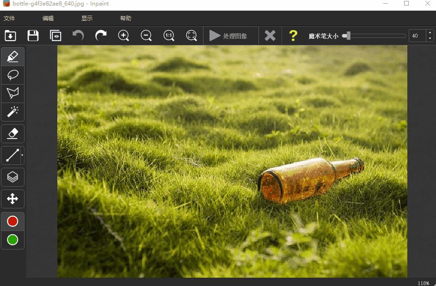Open the 编辑 menu

tap(48, 18)
